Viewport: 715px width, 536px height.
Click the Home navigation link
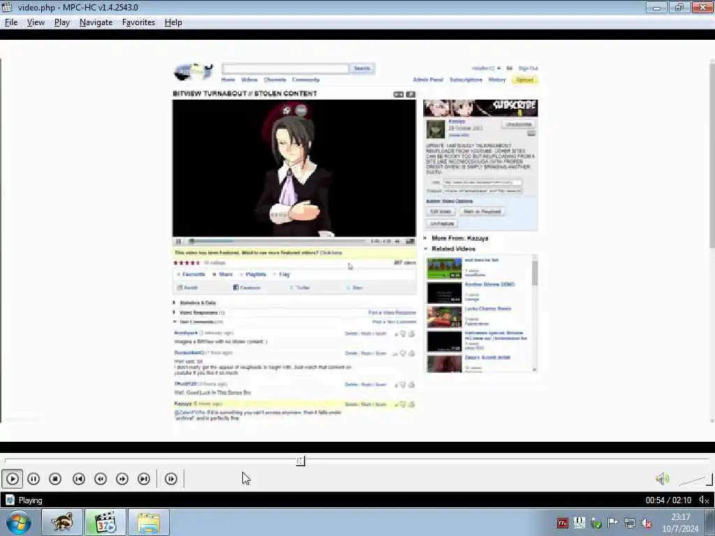click(228, 80)
